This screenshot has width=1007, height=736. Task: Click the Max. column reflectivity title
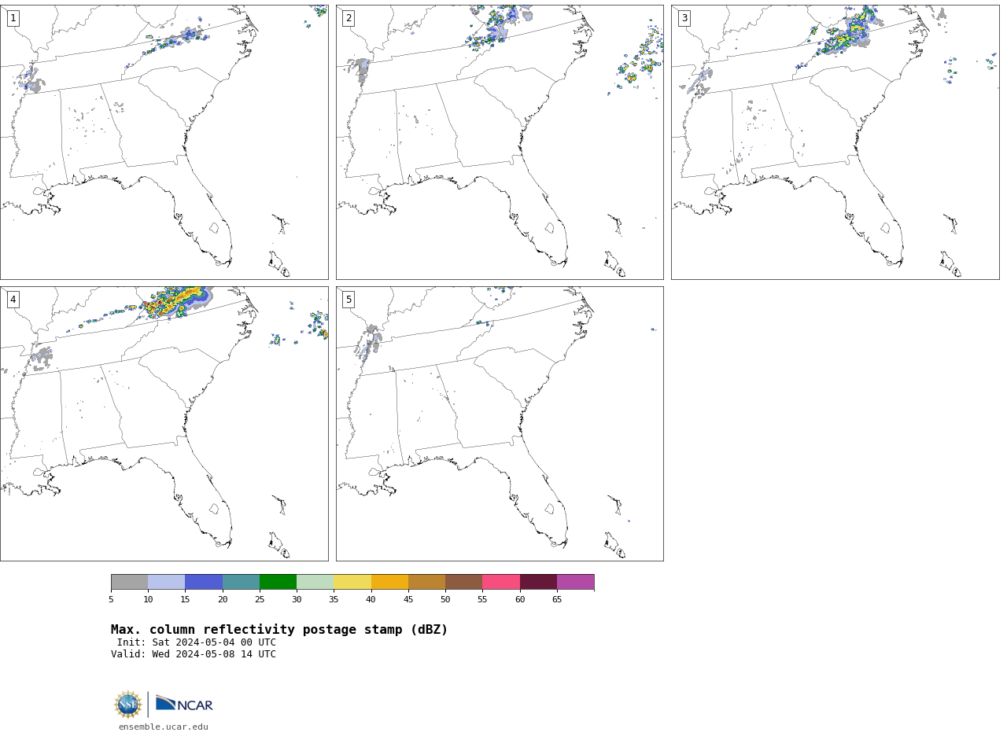[279, 630]
